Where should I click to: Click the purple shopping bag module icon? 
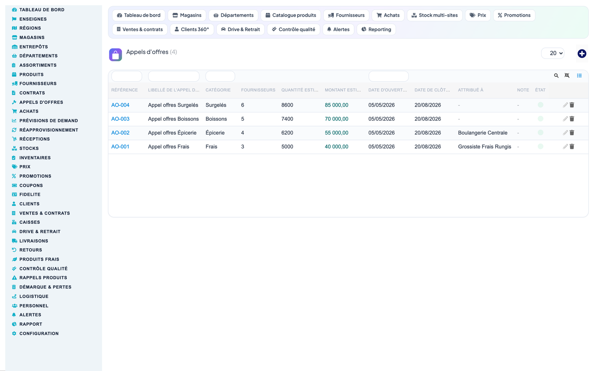point(115,54)
